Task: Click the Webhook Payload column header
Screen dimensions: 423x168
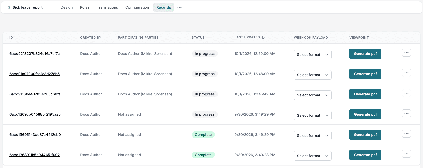Action: pyautogui.click(x=311, y=38)
